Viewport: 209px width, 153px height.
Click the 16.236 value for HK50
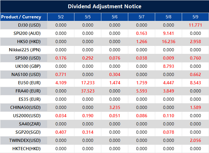[x=168, y=41]
